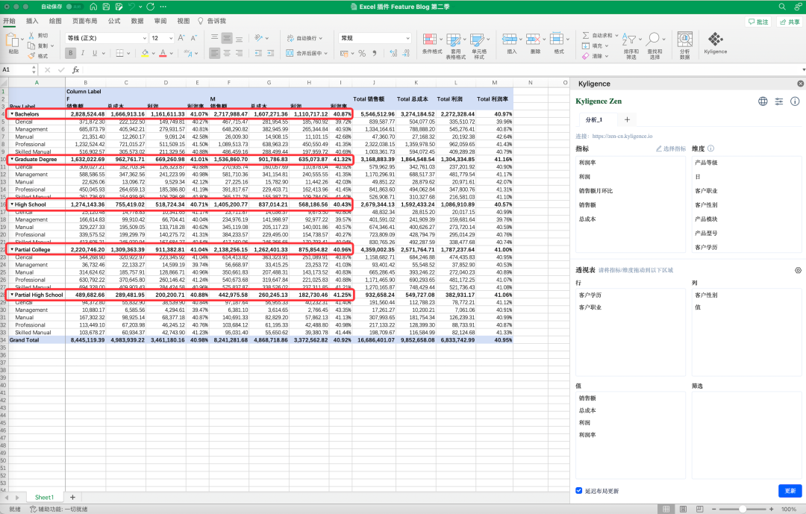Switch to page layout view in status bar
The width and height of the screenshot is (806, 514).
[682, 509]
